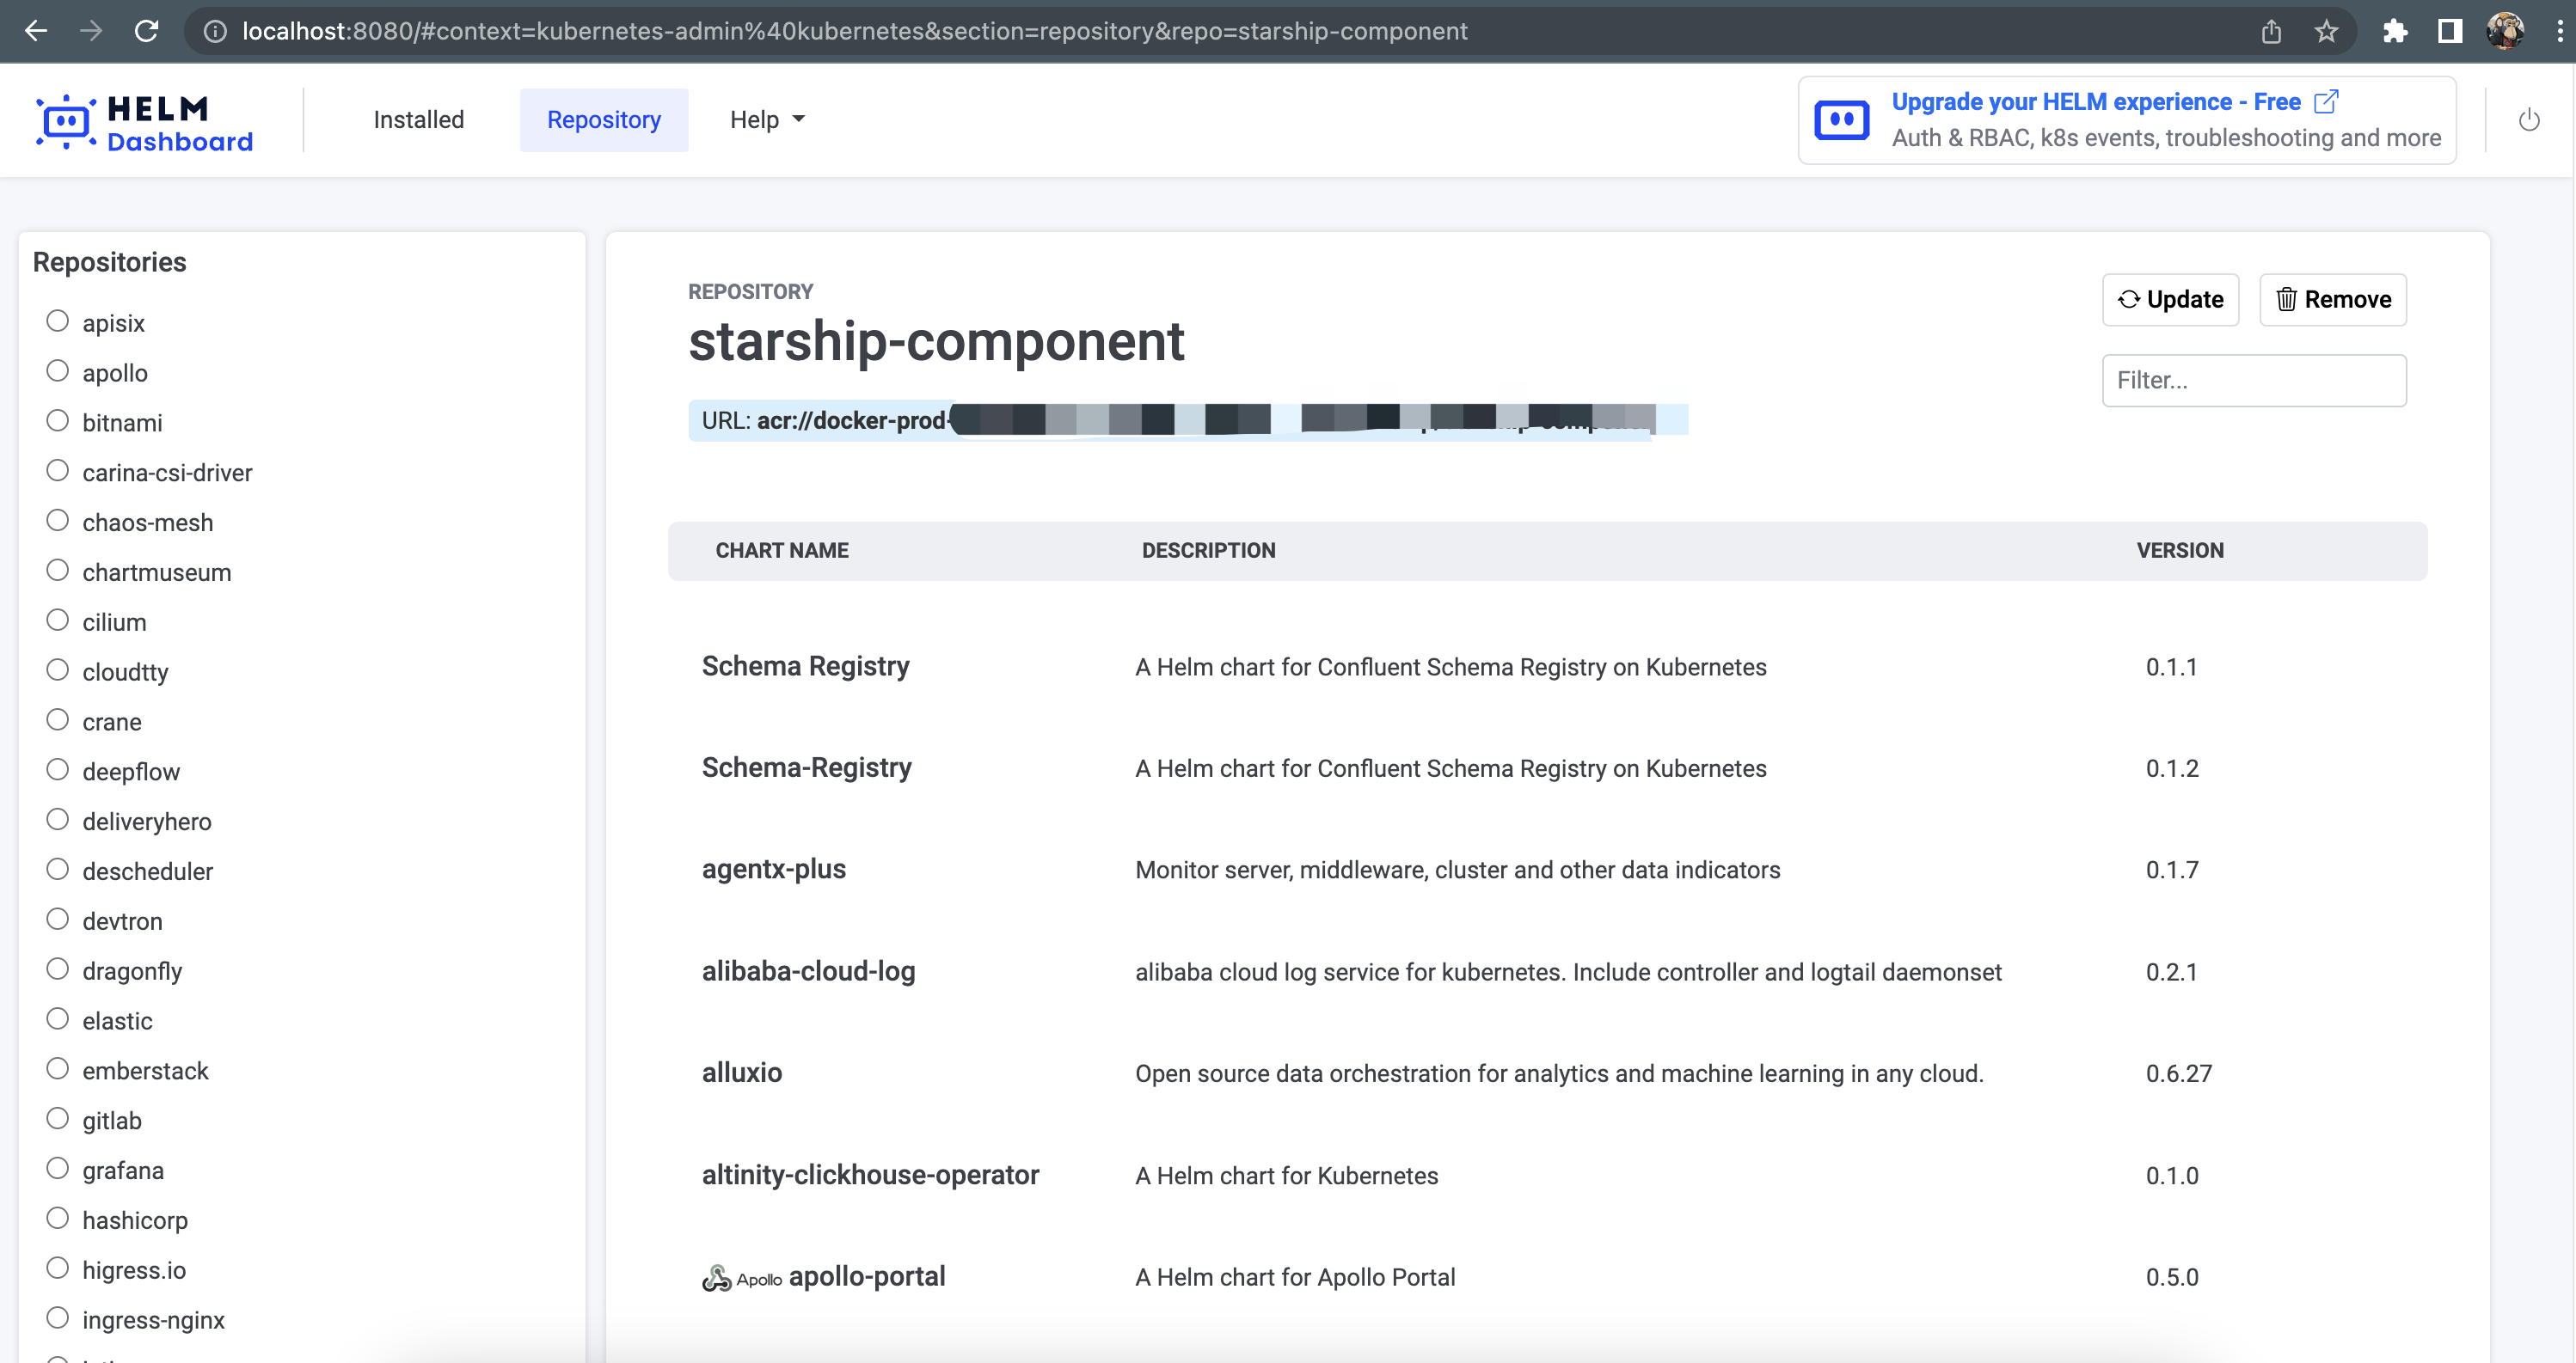Screen dimensions: 2576x1363
Task: Switch to the Installed tab
Action: (418, 120)
